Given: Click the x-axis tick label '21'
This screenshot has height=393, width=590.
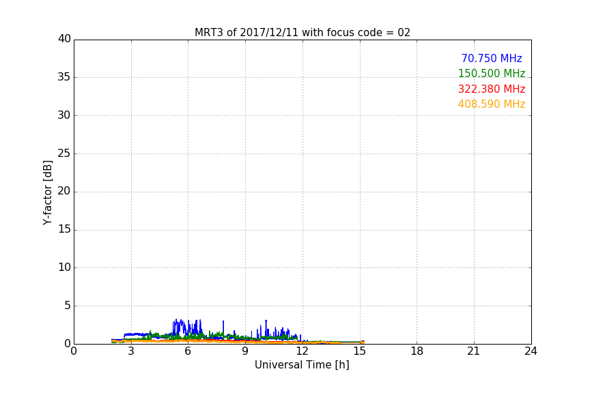Looking at the screenshot, I should click(474, 351).
